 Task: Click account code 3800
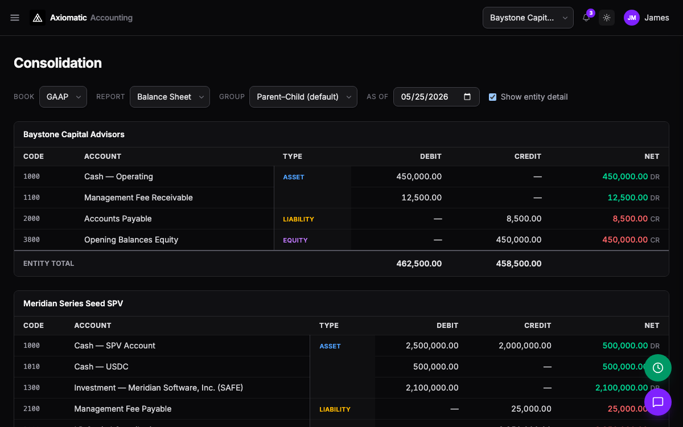pyautogui.click(x=31, y=240)
